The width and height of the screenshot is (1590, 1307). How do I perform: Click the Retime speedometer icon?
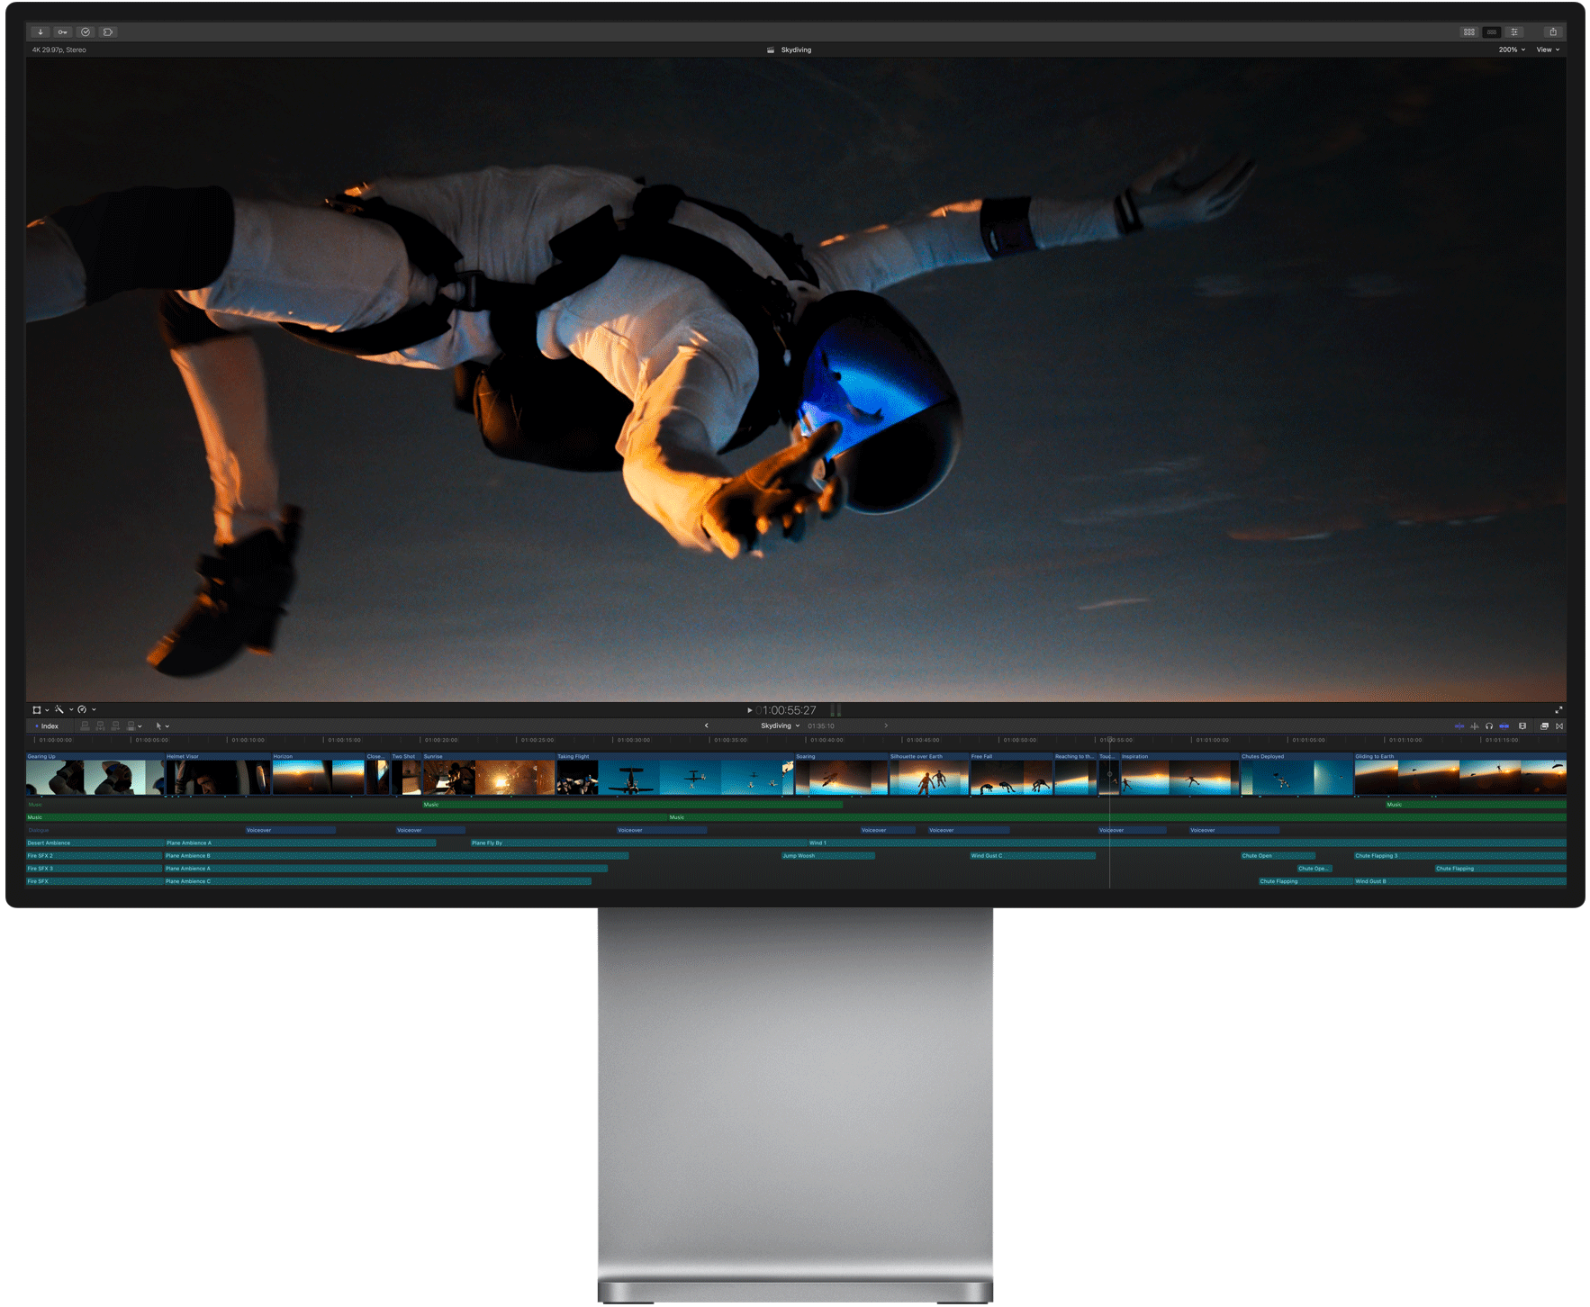click(82, 710)
